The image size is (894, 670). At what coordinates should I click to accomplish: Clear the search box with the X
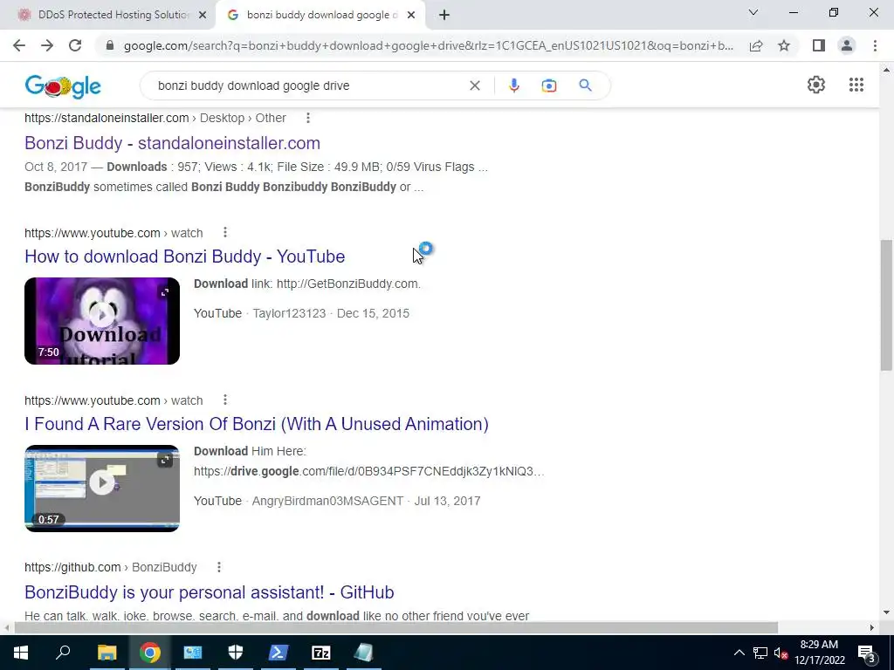coord(474,85)
